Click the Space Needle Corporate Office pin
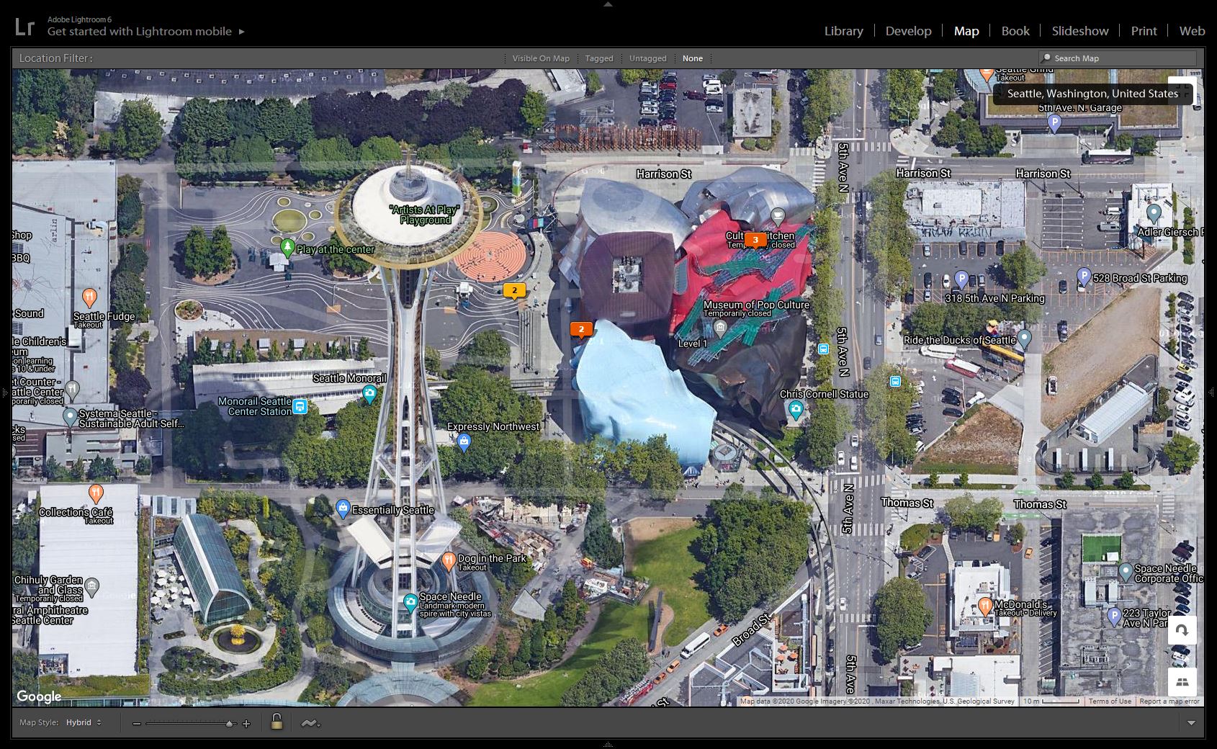 tap(1126, 573)
